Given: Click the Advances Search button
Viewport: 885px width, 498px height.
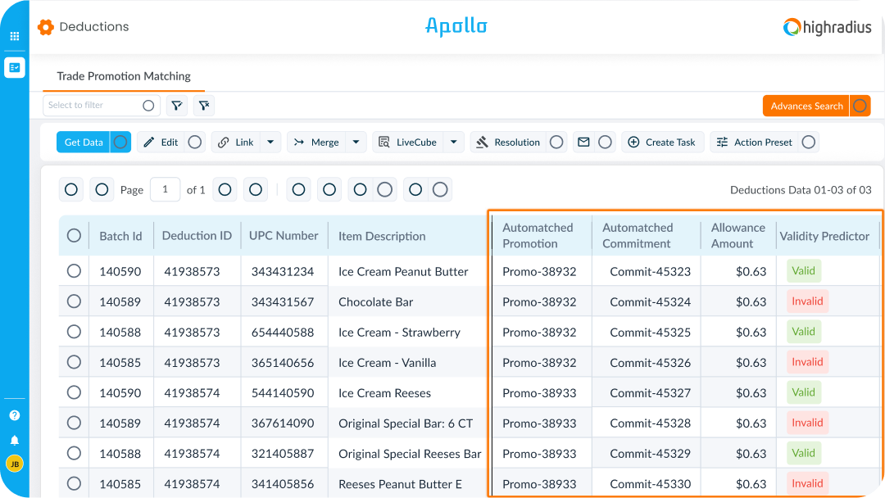Looking at the screenshot, I should pyautogui.click(x=806, y=106).
